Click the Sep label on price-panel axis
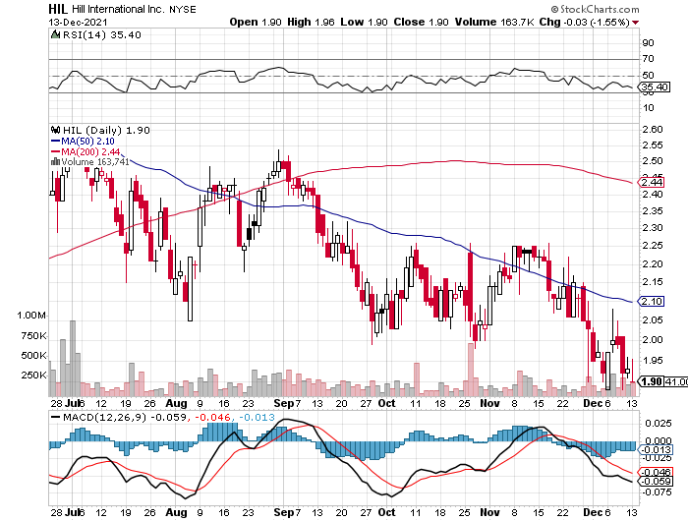This screenshot has width=688, height=521. (283, 403)
